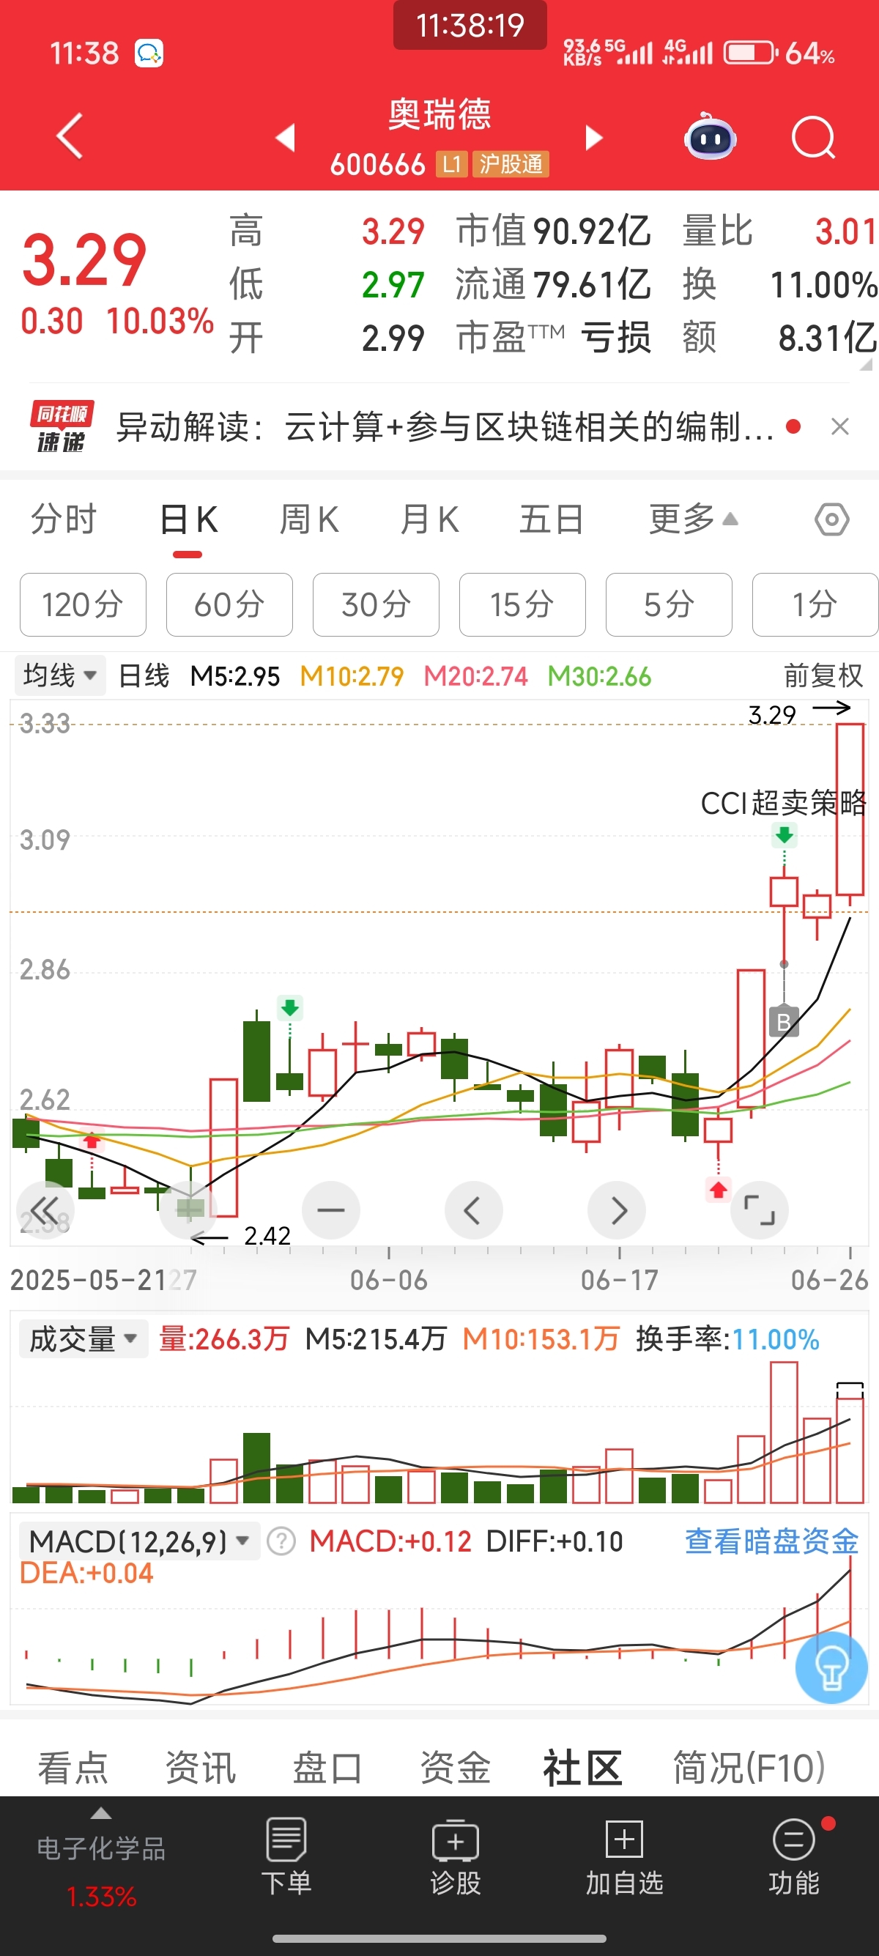Switch to the 资金 tab

coord(455,1767)
